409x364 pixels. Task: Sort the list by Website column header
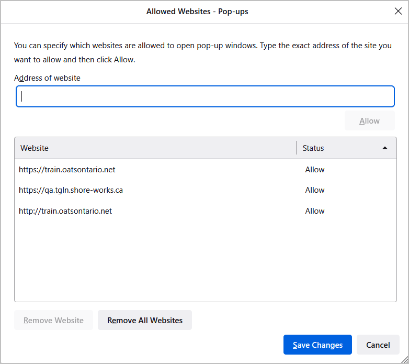coord(155,148)
